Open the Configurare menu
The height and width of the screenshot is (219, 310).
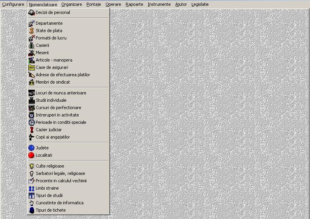tap(13, 4)
